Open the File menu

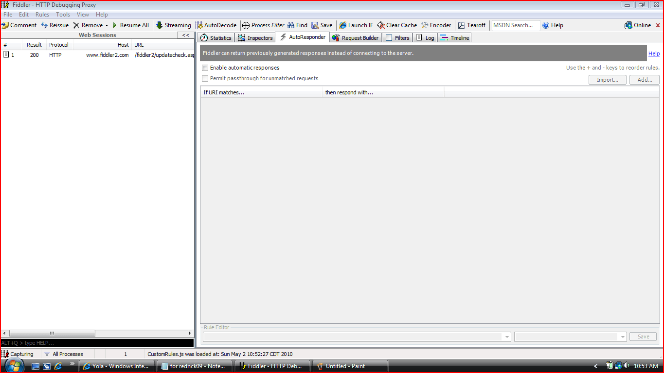8,15
